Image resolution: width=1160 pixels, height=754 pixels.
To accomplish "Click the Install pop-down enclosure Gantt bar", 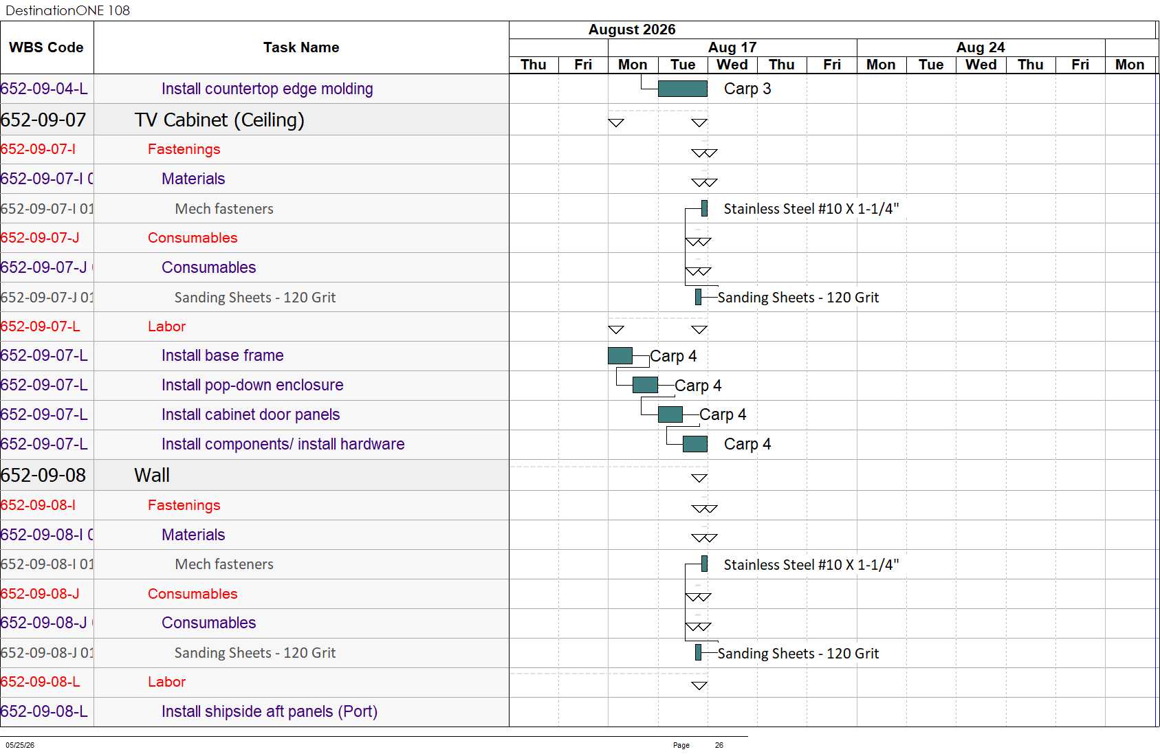I will 645,385.
